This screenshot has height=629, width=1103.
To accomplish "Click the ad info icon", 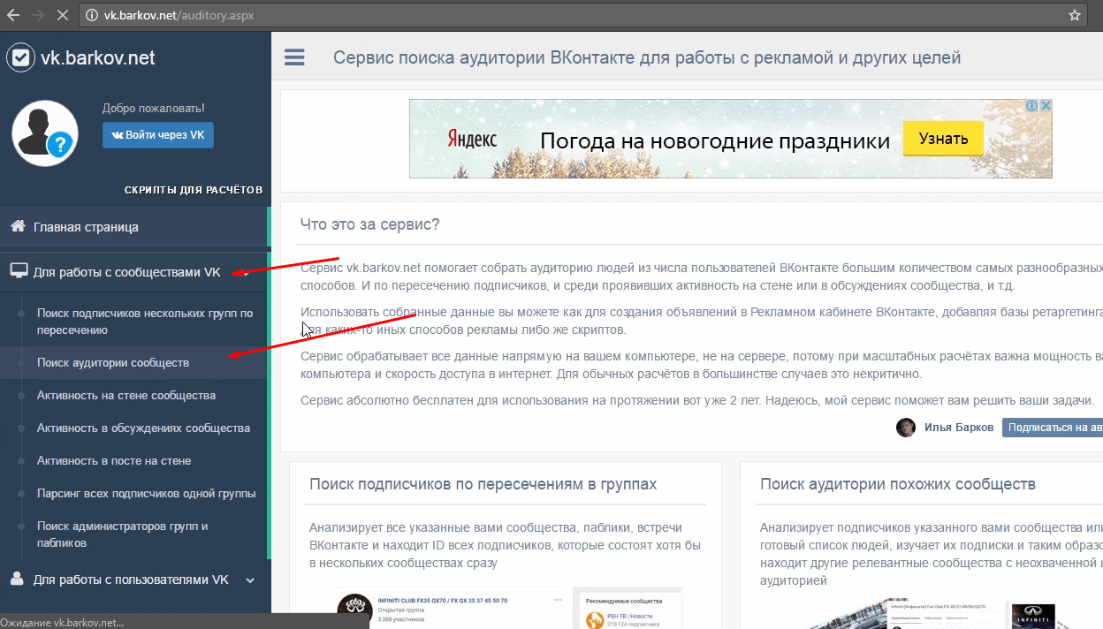I will (1031, 105).
